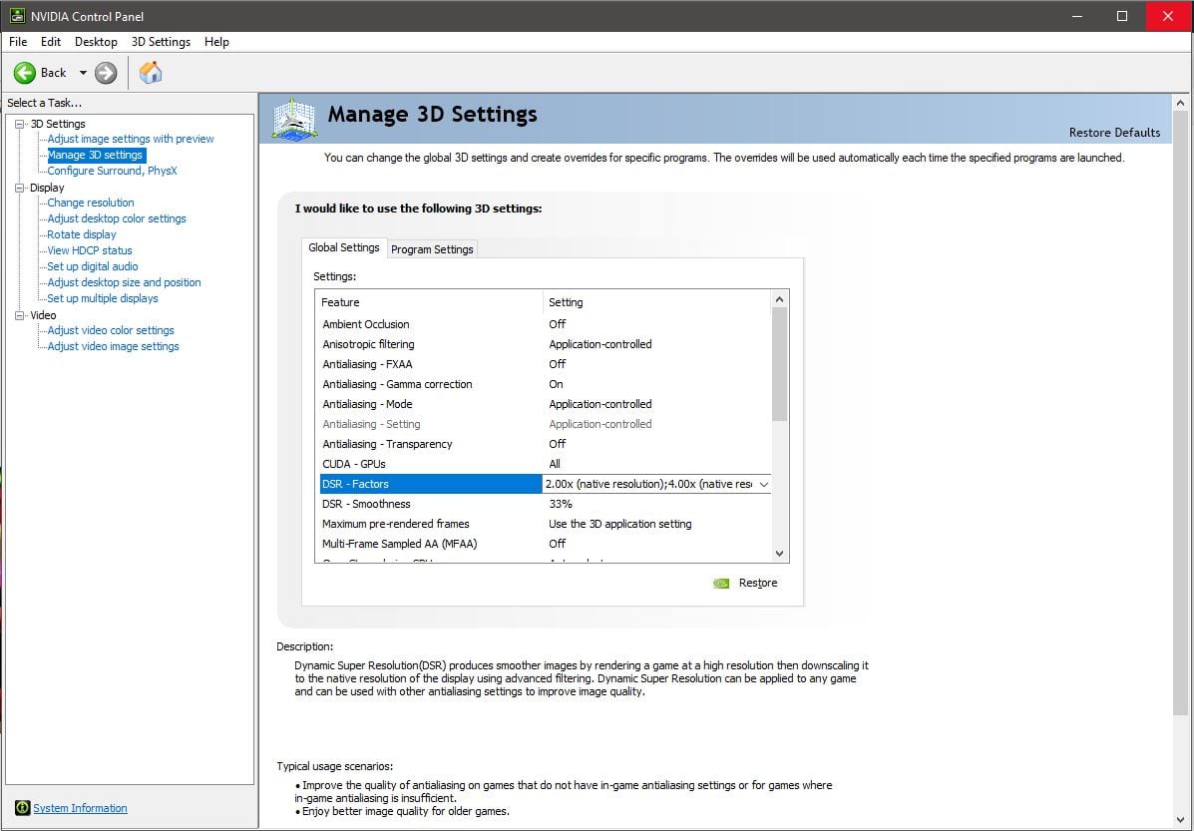
Task: Click Restore Defaults link
Action: 1115,133
